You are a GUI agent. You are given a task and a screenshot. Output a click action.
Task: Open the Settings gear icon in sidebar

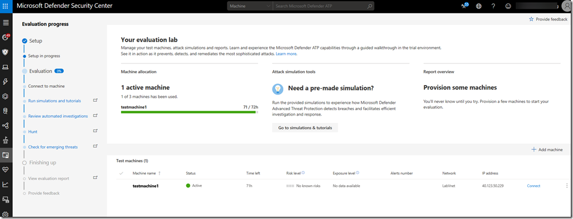tap(6, 214)
